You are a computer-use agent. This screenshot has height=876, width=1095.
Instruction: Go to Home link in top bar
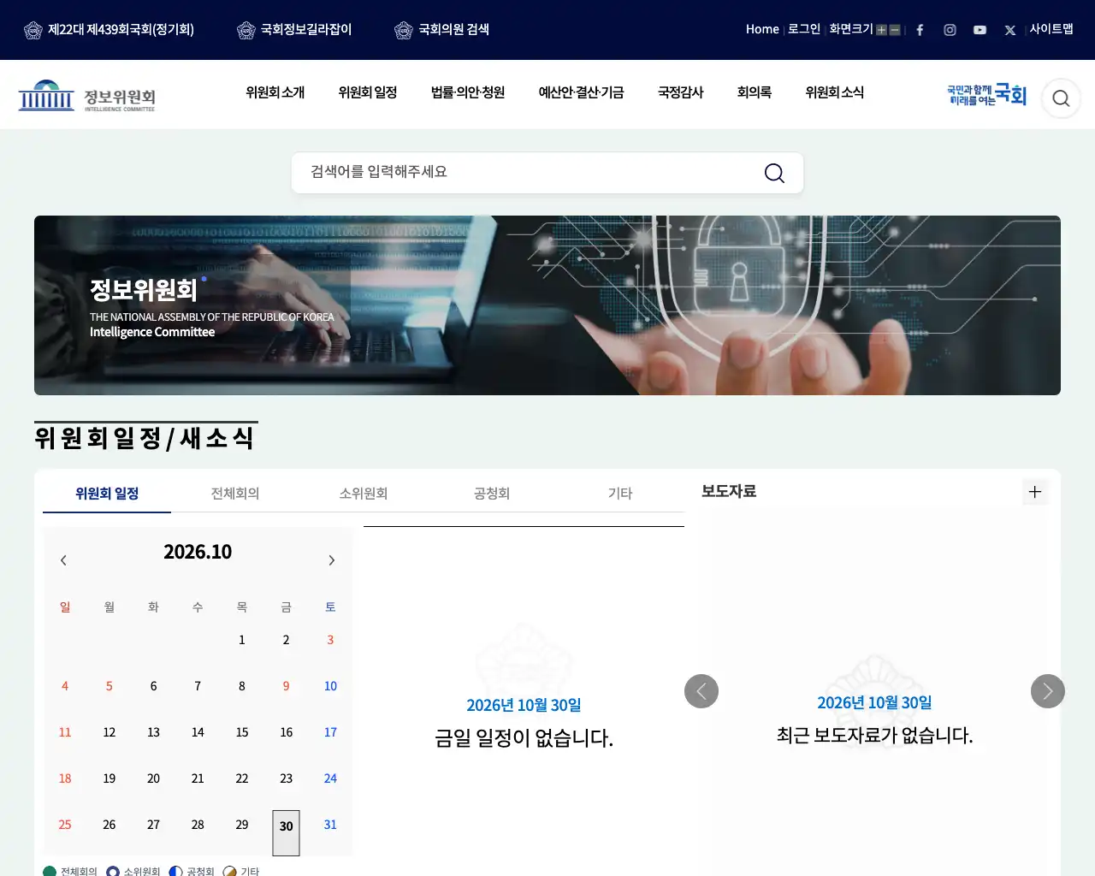(x=762, y=29)
